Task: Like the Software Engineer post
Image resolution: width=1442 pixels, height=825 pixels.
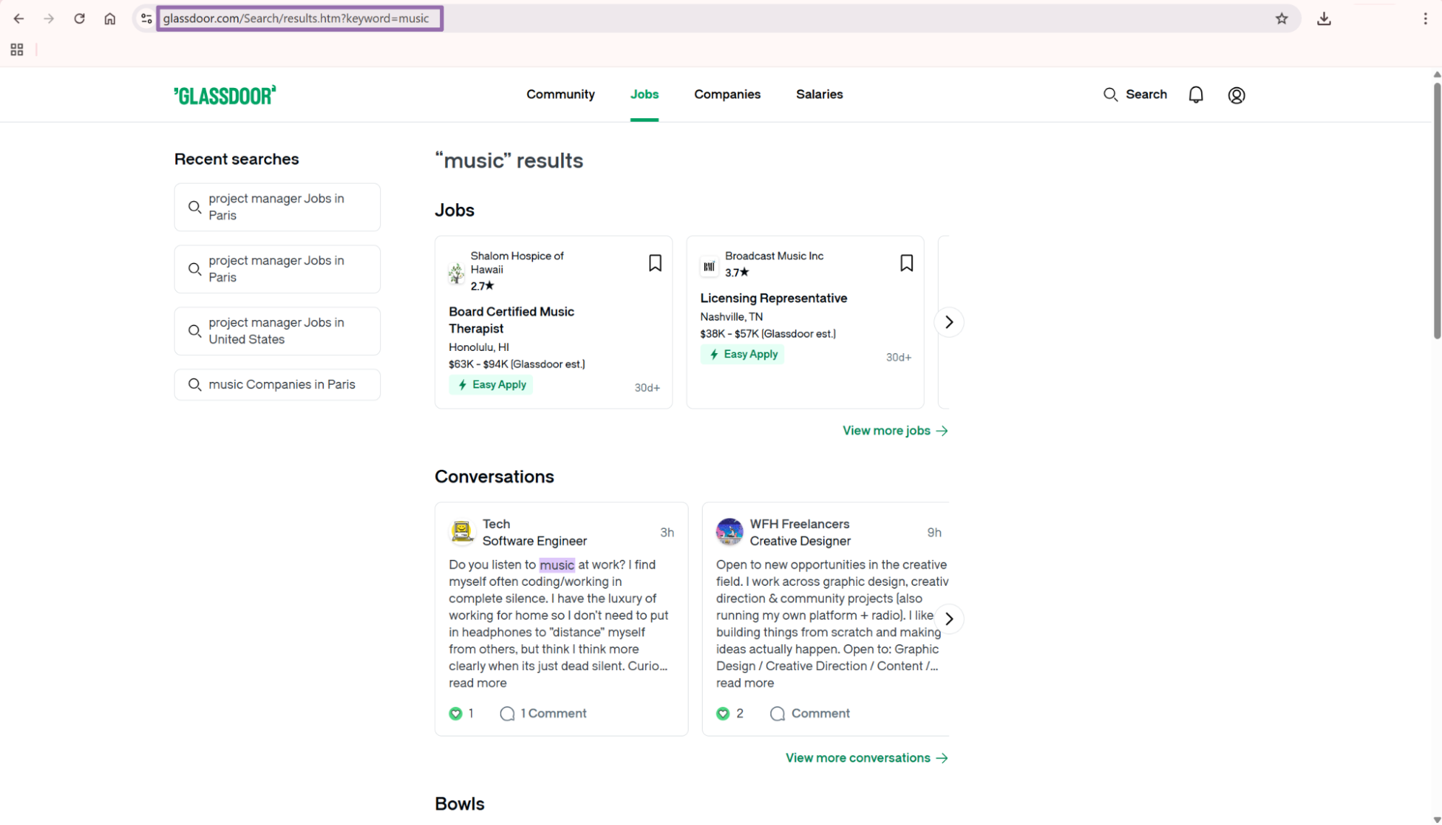Action: tap(455, 713)
